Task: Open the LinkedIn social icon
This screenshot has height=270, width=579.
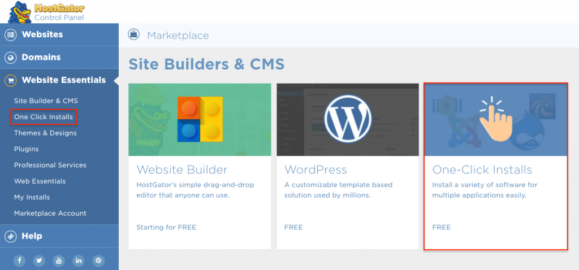Action: click(79, 260)
